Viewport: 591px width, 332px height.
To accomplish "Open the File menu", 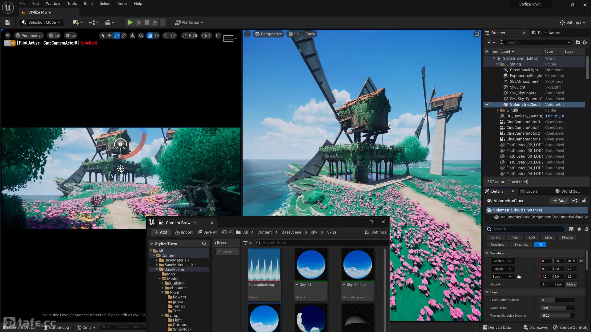I will point(22,4).
